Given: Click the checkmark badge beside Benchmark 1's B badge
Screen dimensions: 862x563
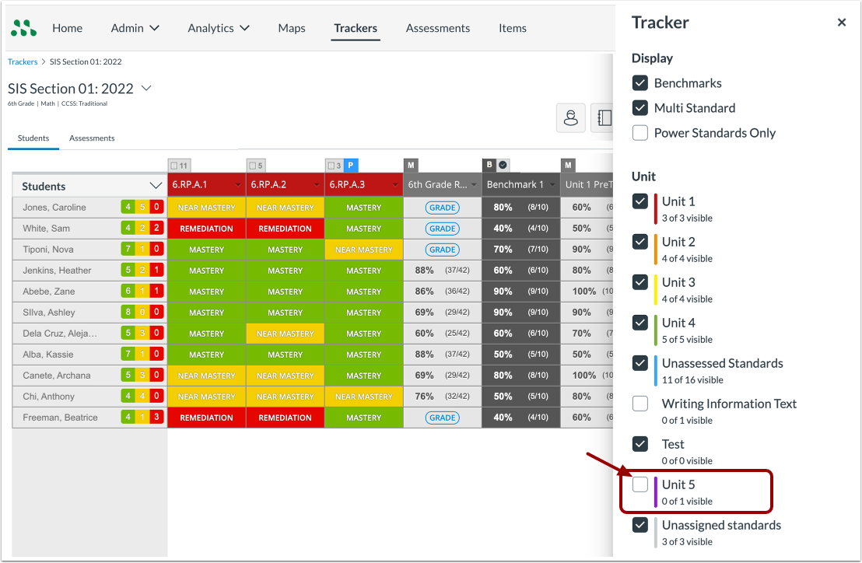Looking at the screenshot, I should pos(501,165).
